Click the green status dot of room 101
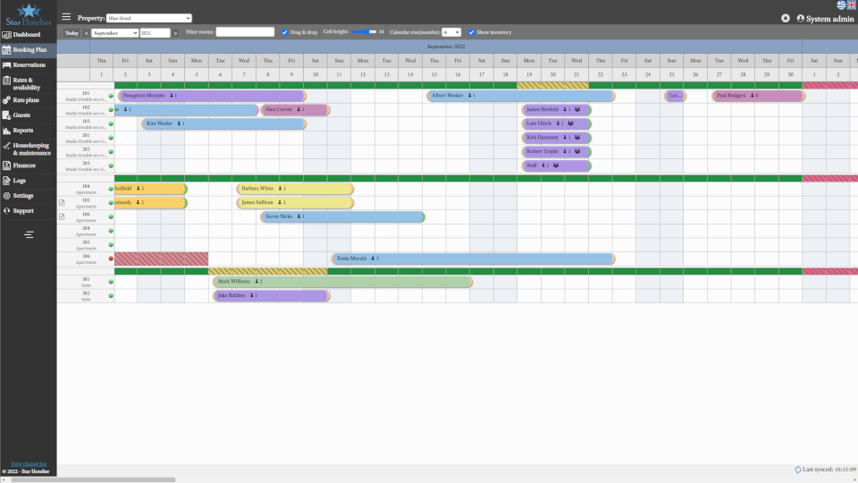The image size is (858, 483). point(111,96)
